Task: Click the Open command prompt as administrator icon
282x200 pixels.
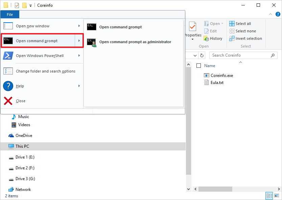Action: pyautogui.click(x=92, y=42)
